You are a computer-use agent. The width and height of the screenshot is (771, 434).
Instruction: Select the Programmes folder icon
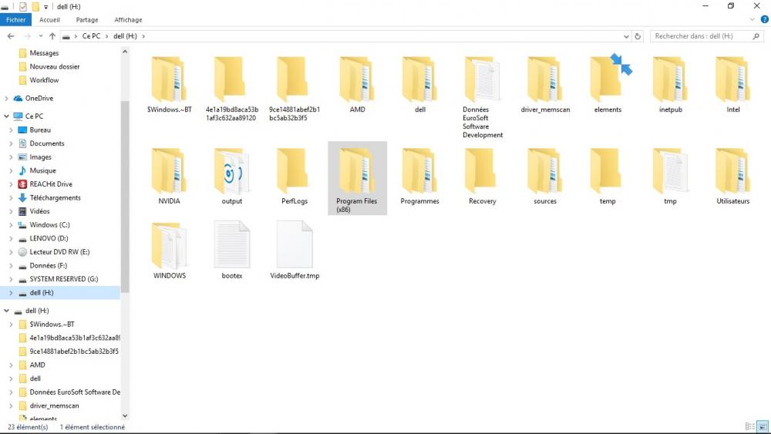(x=420, y=170)
